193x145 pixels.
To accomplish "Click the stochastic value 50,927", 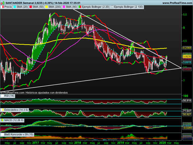I will tap(187, 114).
